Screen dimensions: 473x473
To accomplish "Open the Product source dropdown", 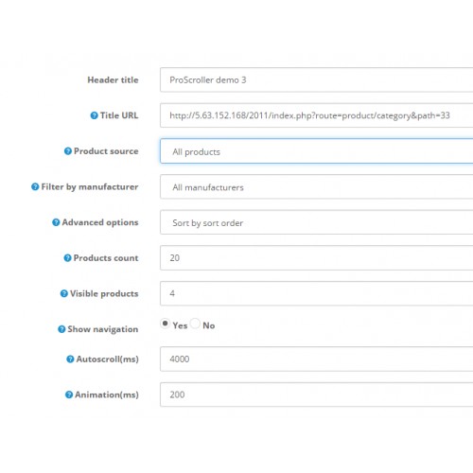I will 316,151.
